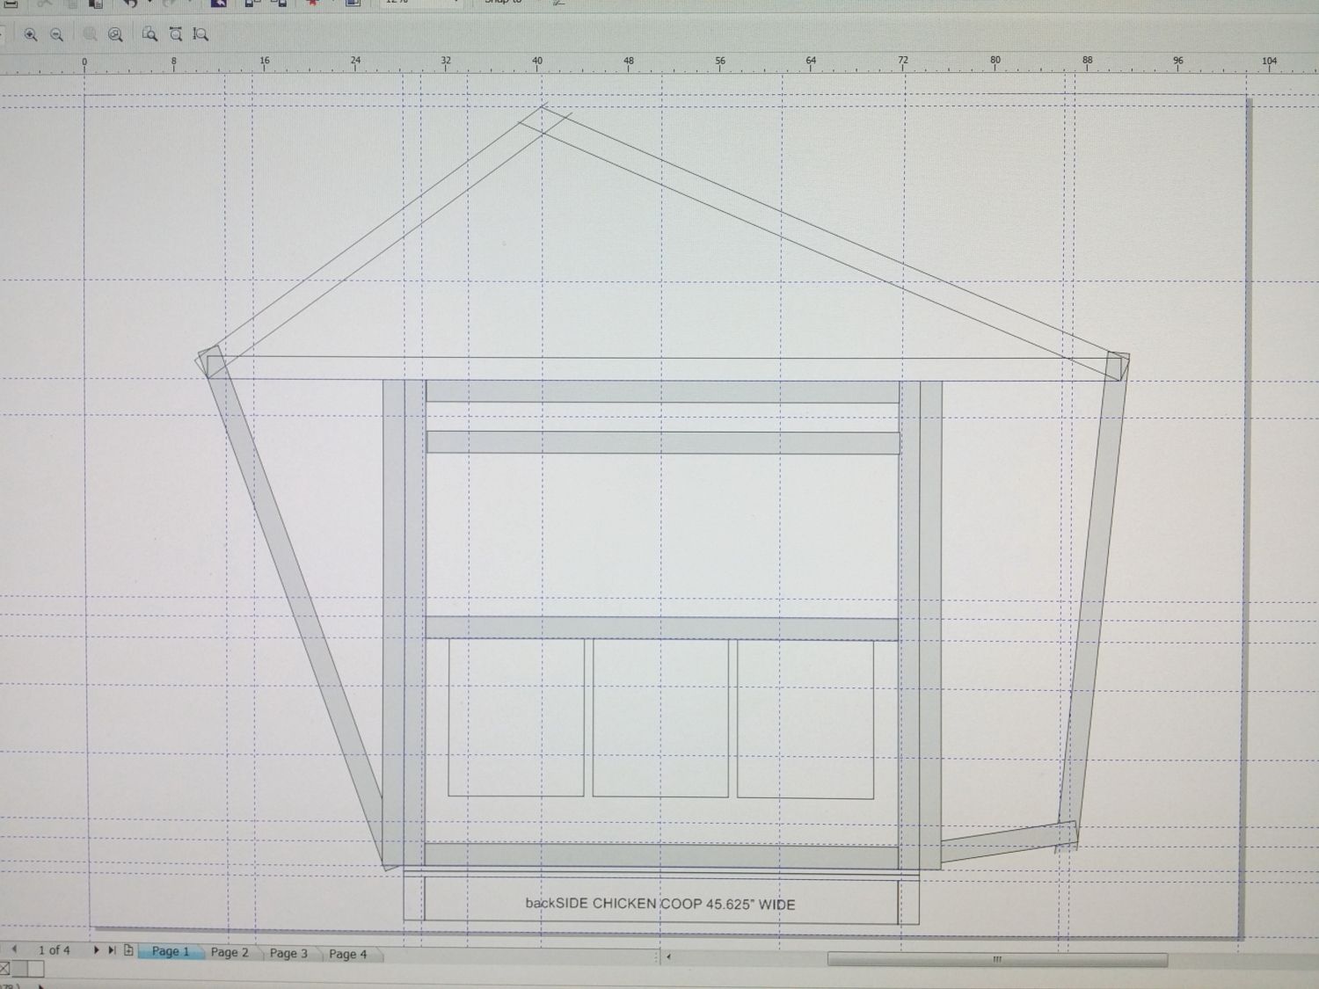
Task: Click the Zoom In magnifier icon
Action: [x=31, y=35]
